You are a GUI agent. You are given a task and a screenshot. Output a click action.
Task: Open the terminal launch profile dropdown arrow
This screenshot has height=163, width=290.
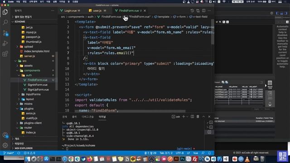pyautogui.click(x=187, y=117)
